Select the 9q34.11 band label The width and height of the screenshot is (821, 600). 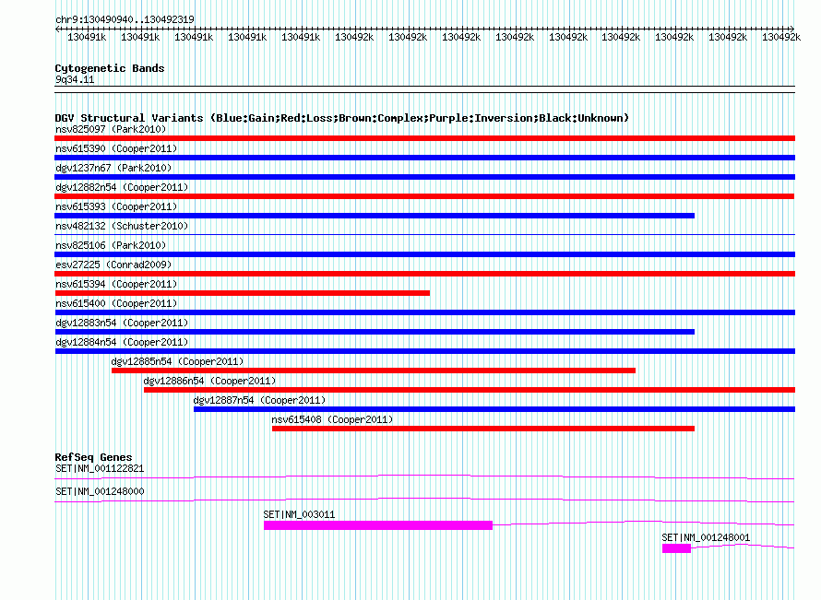click(75, 79)
